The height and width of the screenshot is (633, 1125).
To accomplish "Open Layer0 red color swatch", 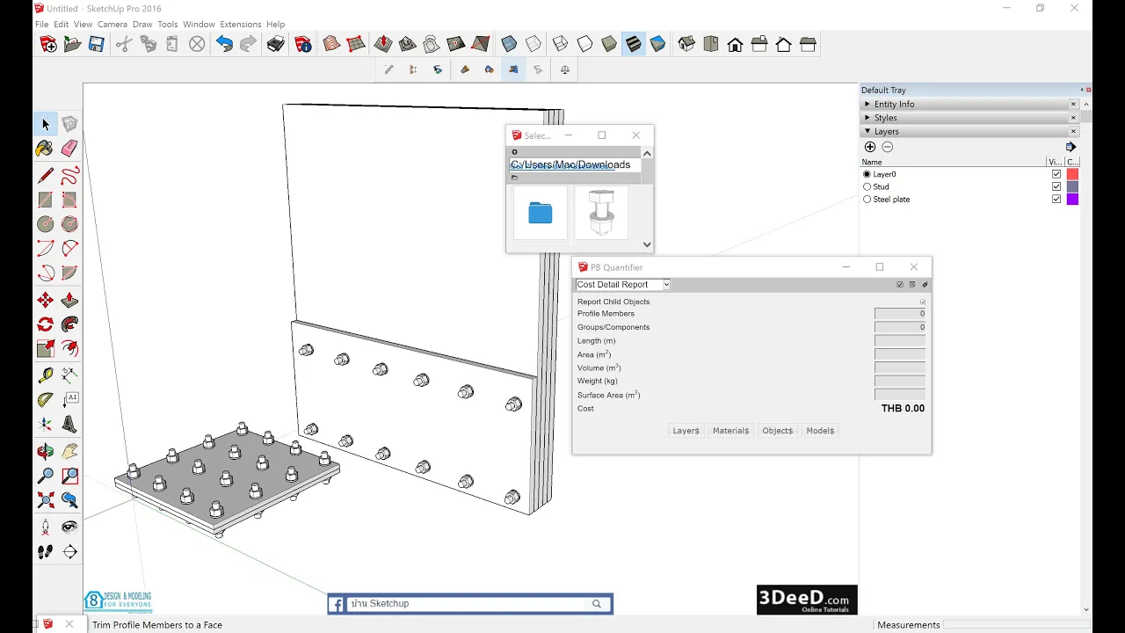I will click(1072, 174).
